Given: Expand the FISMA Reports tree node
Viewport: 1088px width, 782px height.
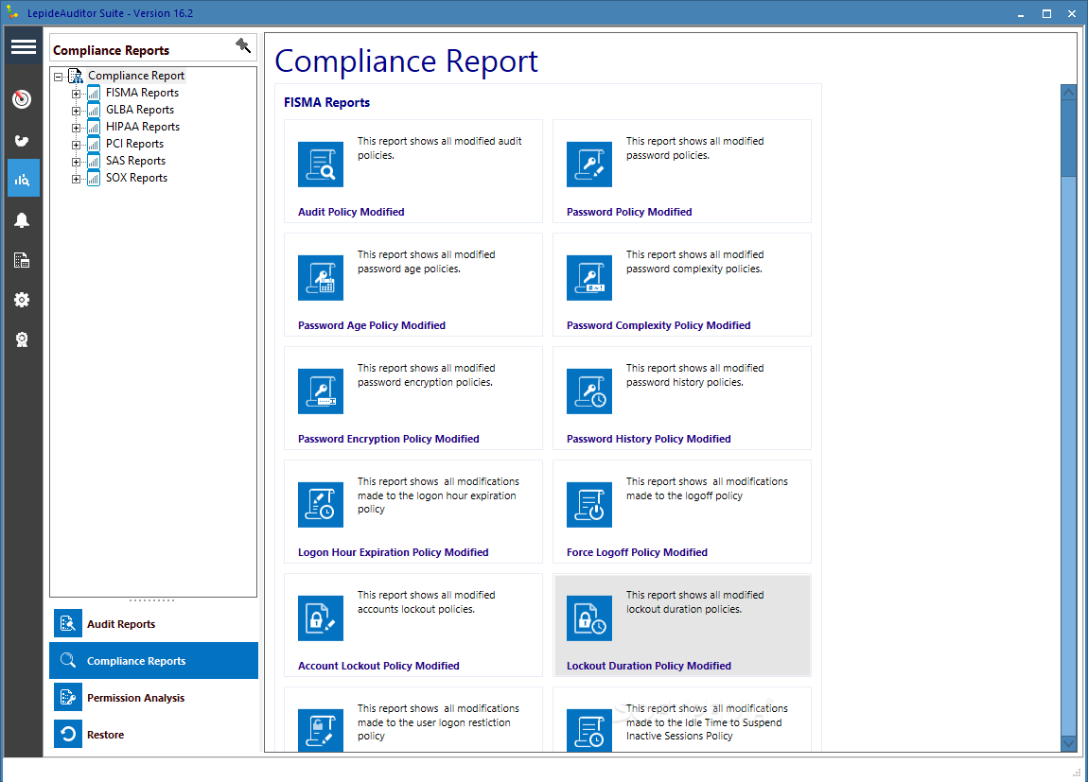Looking at the screenshot, I should coord(76,94).
